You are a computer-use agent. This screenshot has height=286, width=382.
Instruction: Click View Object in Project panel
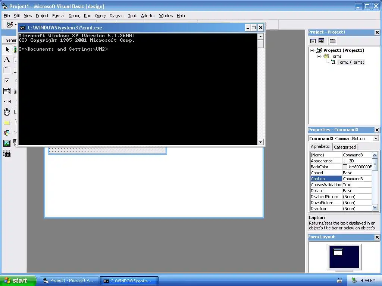321,41
